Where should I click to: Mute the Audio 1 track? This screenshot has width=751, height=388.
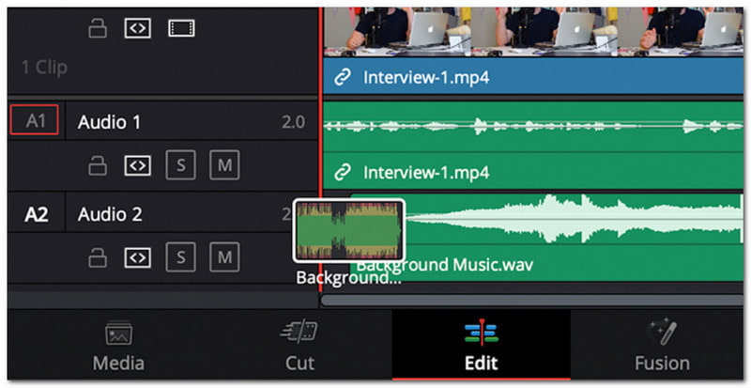point(224,165)
